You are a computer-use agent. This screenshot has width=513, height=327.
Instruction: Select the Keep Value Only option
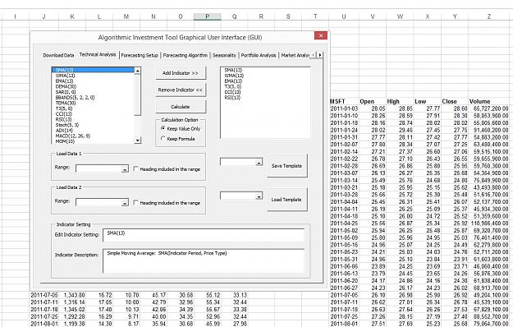[x=181, y=129]
